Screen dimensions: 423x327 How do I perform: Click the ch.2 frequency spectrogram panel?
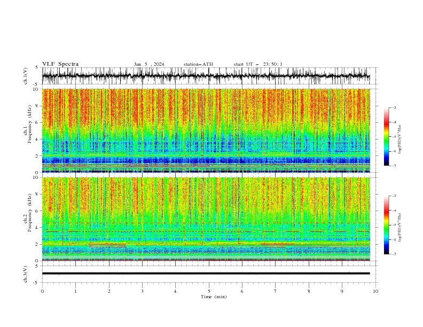tap(206, 219)
